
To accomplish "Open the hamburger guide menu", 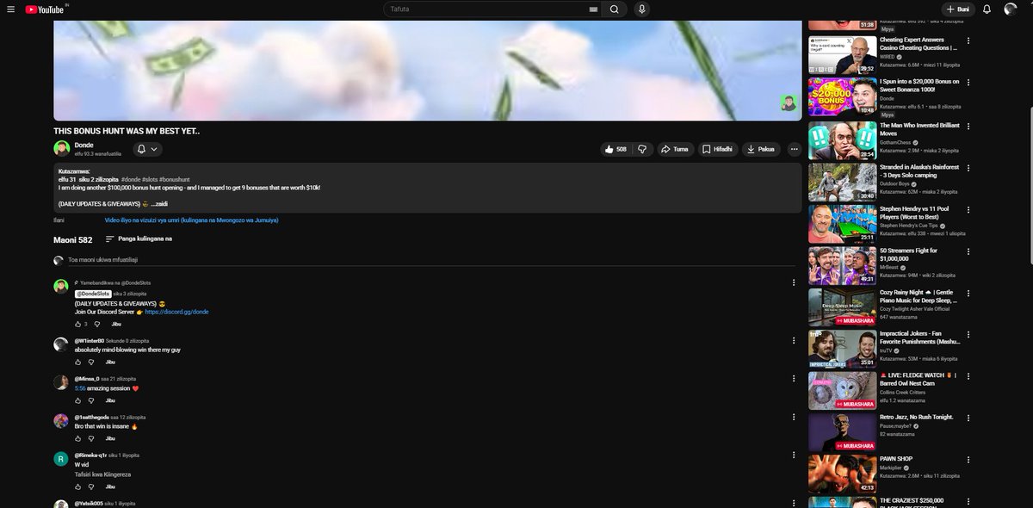I will (x=13, y=9).
